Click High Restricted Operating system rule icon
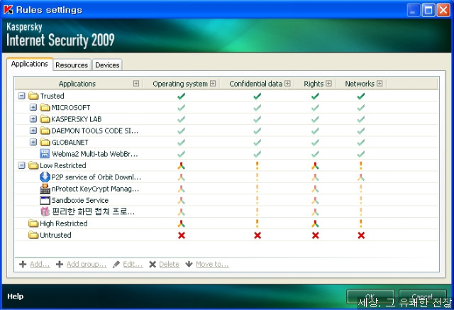 pos(182,223)
